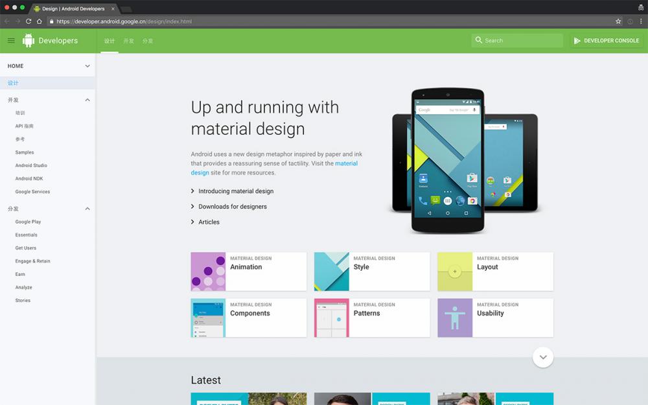
Task: Click the Android robot logo
Action: (28, 40)
